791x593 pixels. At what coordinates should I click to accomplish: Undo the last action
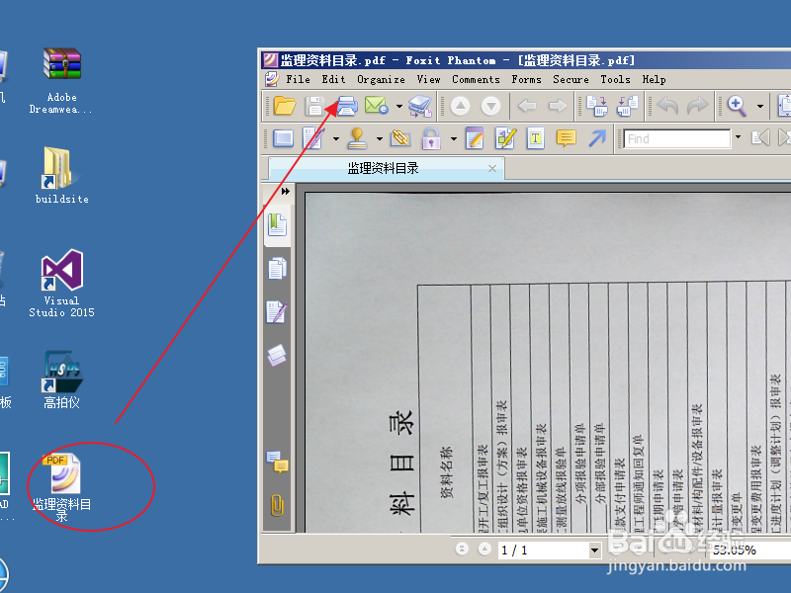[668, 106]
